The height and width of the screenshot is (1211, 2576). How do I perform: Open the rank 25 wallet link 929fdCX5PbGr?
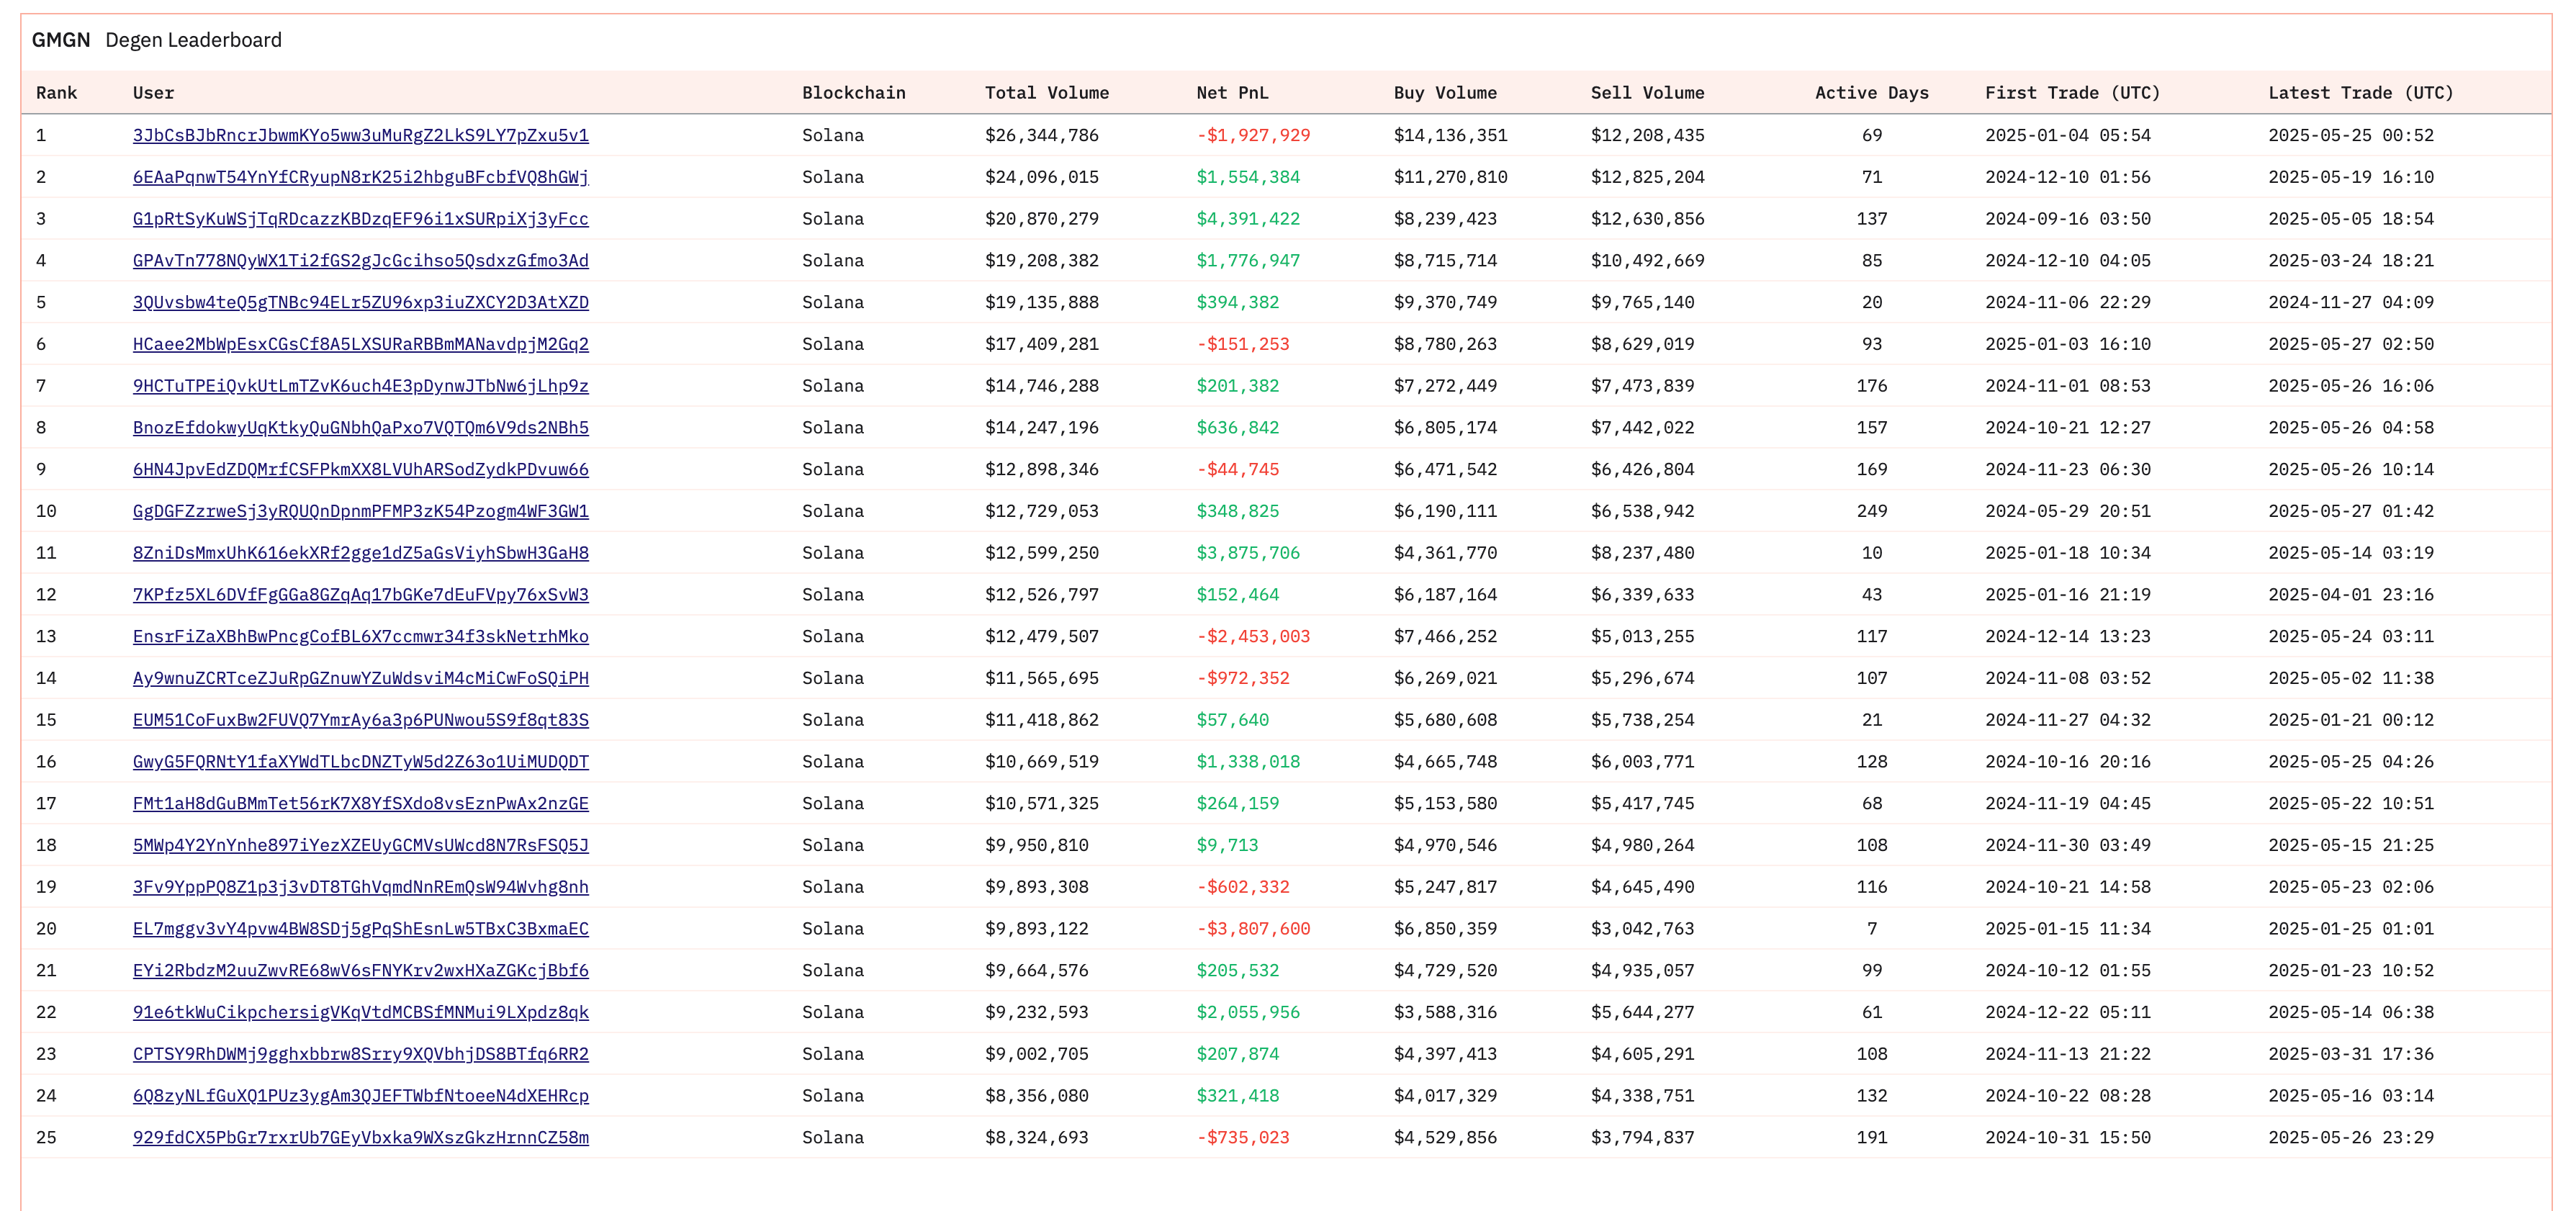point(360,1137)
